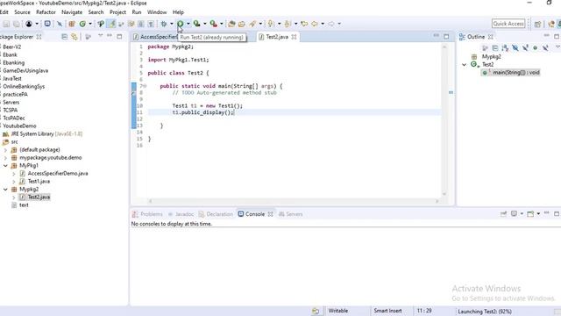Screen dimensions: 561x316
Task: Click the Save All toolbar icon
Action: 17,24
